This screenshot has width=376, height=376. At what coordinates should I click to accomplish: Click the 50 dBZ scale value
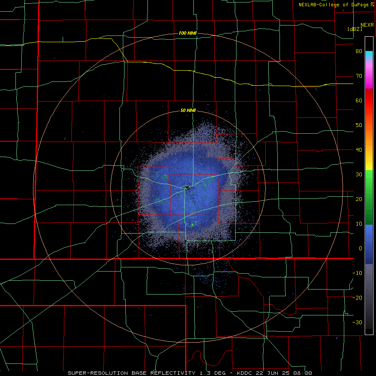[359, 125]
